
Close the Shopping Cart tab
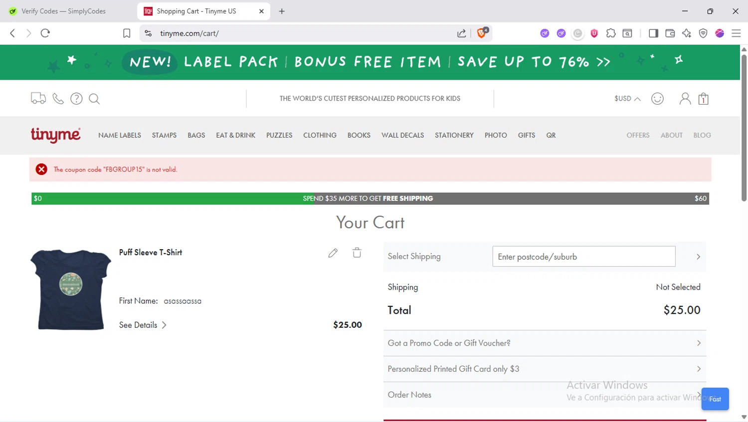[x=261, y=11]
